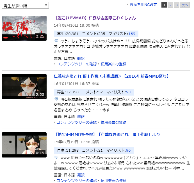Go to results page 3
This screenshot has width=194, height=183.
177,5
